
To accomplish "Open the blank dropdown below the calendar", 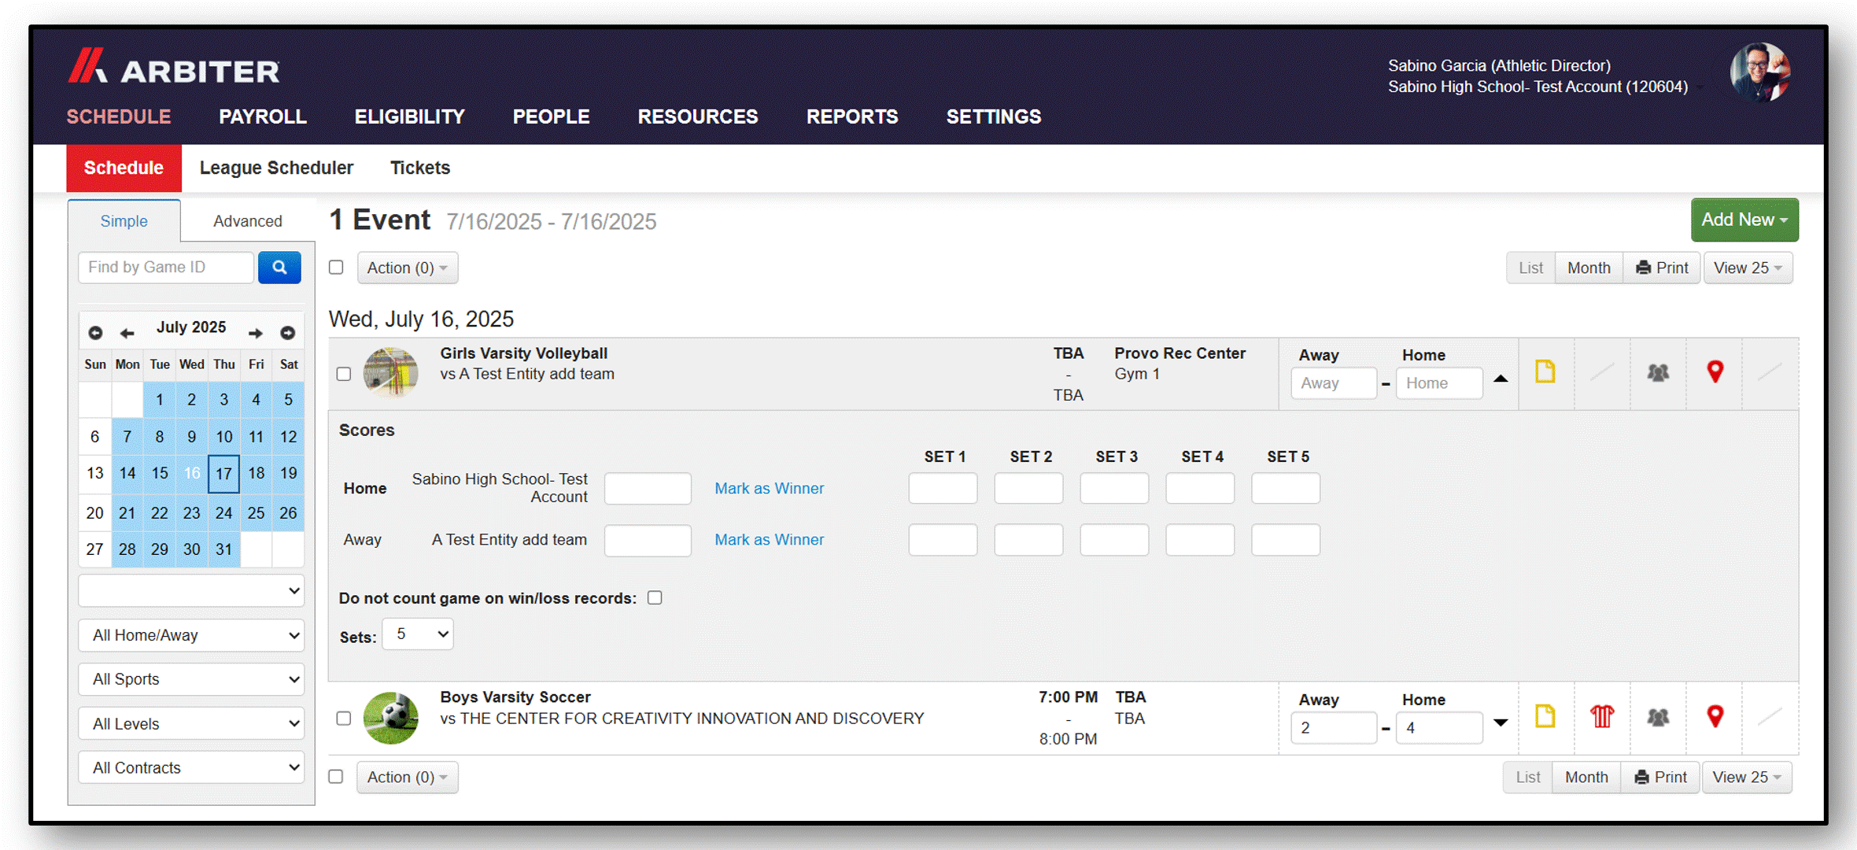I will click(x=191, y=591).
